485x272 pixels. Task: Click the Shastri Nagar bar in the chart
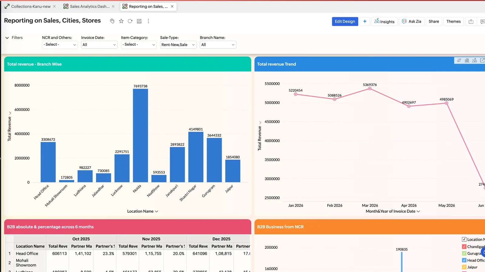(196, 157)
